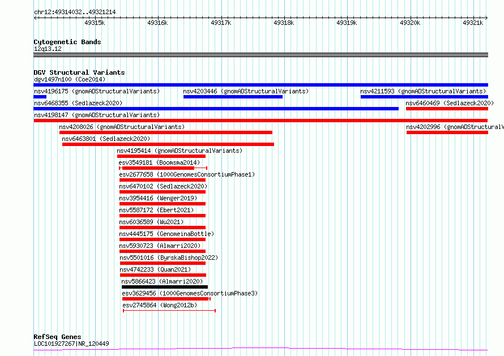Click the RefSeq Genes track title

point(57,337)
